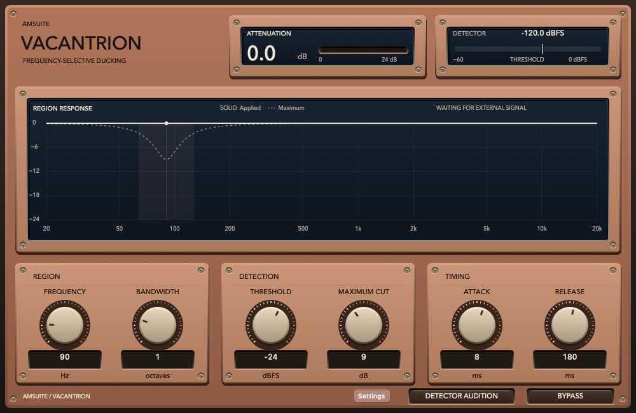Viewport: 636px width, 413px height.
Task: Click the "AMSUITE / VACANTRION" footer text
Action: 57,396
